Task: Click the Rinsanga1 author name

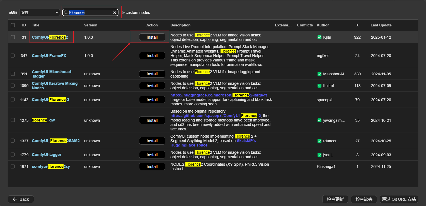Action: (x=326, y=167)
